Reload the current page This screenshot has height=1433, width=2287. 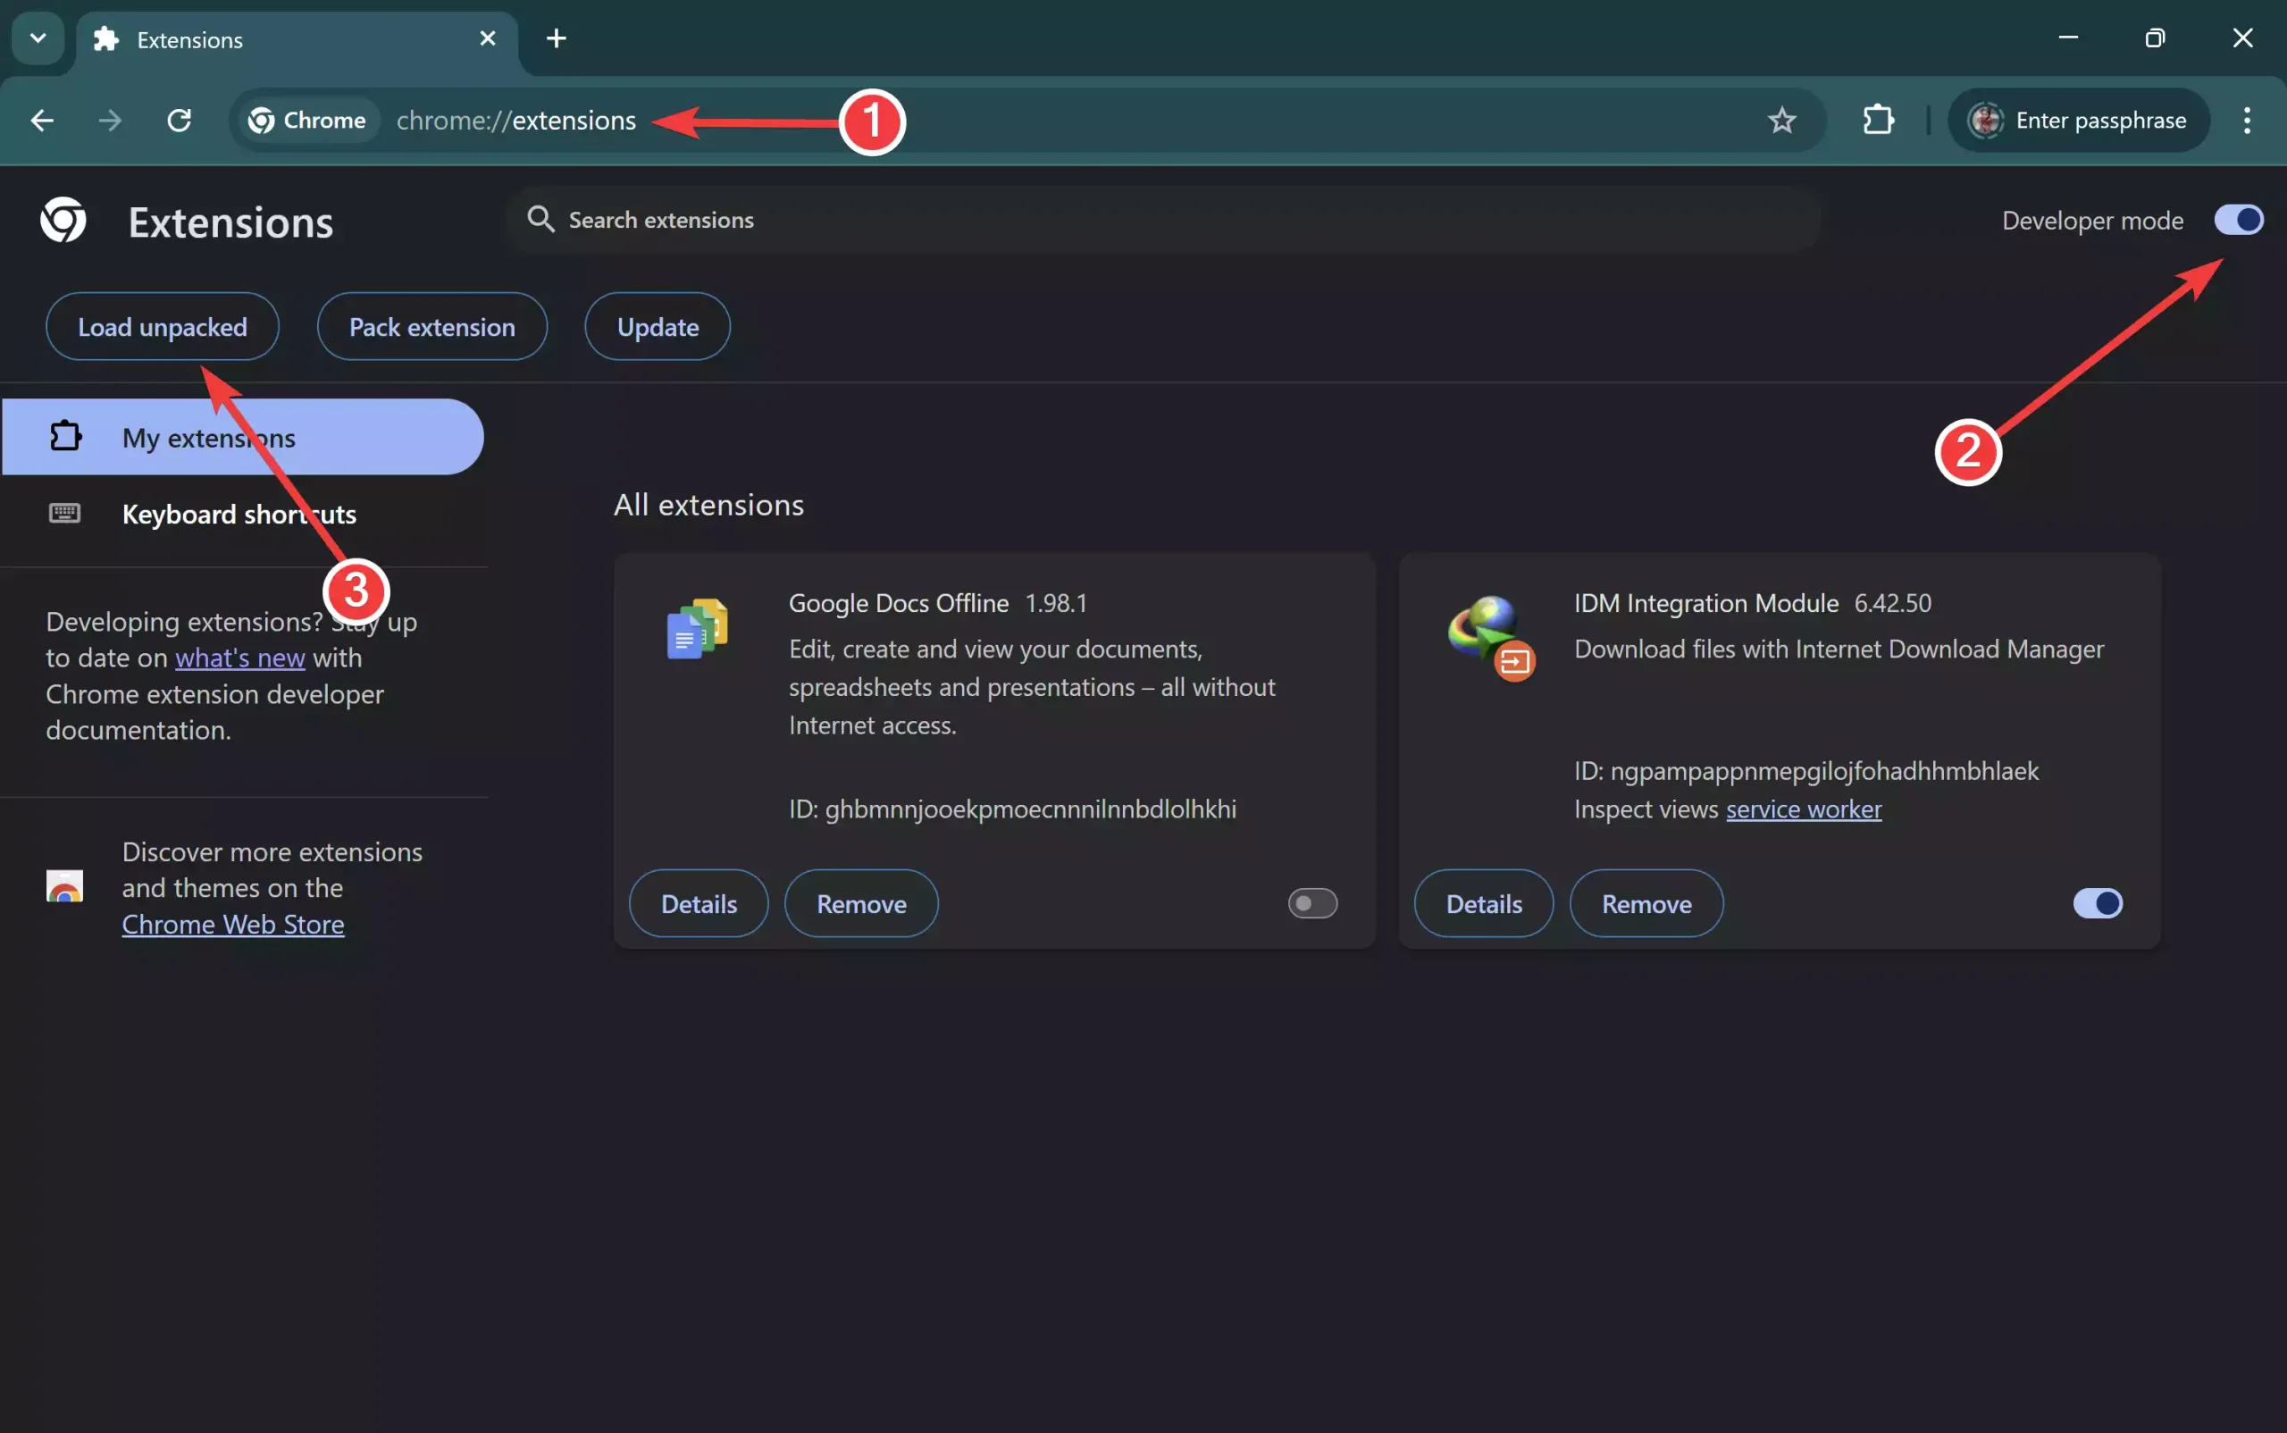pos(180,121)
